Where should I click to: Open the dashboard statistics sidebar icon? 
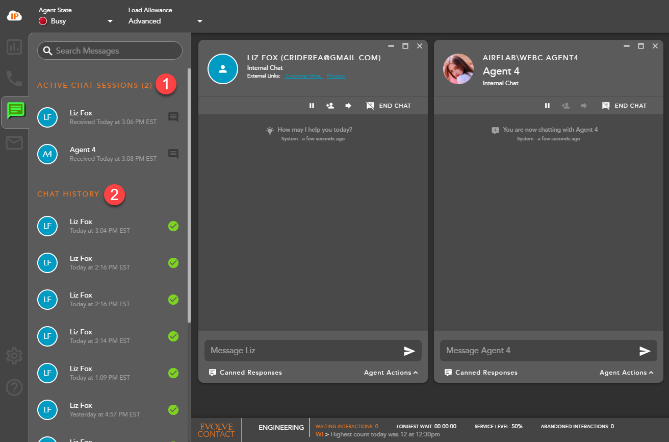(x=14, y=47)
